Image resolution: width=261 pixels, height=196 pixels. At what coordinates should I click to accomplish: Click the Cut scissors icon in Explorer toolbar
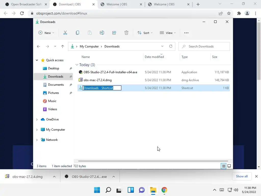[65, 33]
